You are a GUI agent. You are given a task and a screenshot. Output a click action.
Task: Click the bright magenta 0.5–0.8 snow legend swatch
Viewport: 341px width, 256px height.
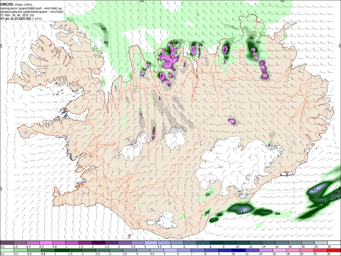pyautogui.click(x=46, y=243)
